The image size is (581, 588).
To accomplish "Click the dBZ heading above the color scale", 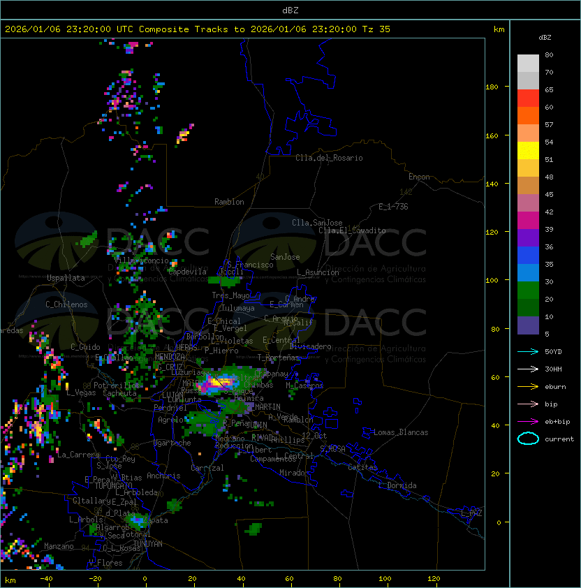I will point(545,38).
